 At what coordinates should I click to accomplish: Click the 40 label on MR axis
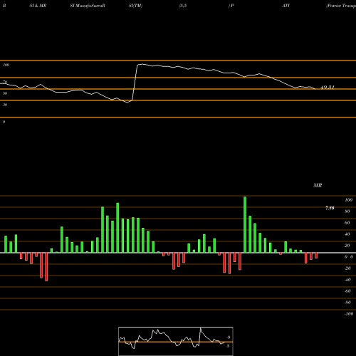(347, 234)
